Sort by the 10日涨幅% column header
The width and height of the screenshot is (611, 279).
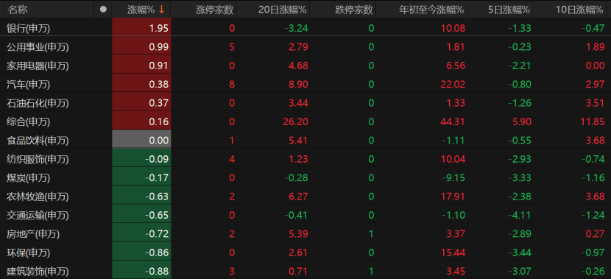pyautogui.click(x=579, y=10)
